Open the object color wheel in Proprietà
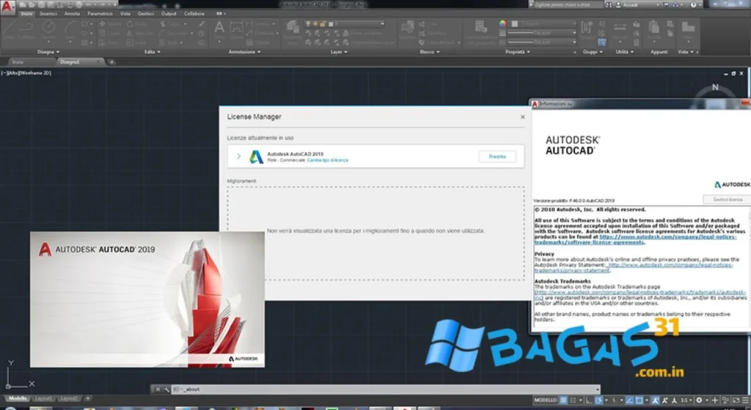 (502, 23)
